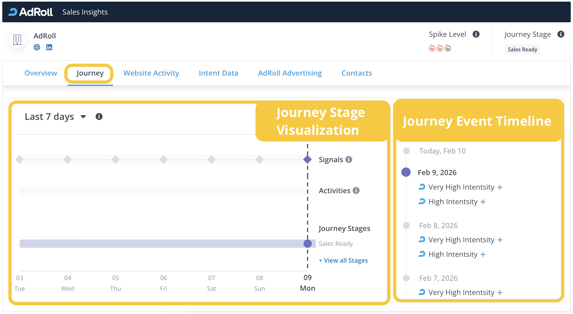This screenshot has height=314, width=573.
Task: Expand Feb 8 High Intentsity event
Action: (483, 255)
